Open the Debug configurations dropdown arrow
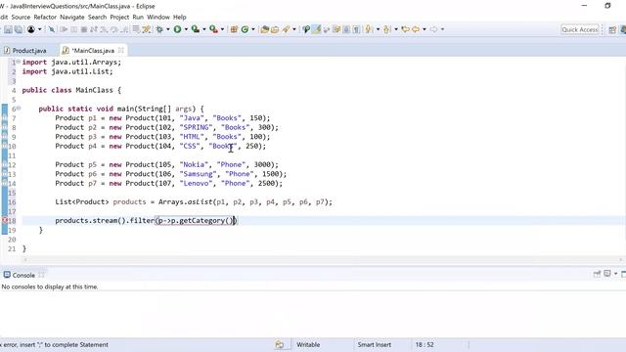The width and height of the screenshot is (626, 352). tap(167, 29)
